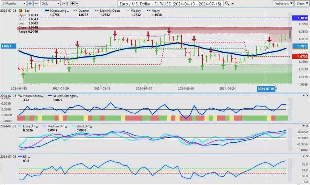310x185 pixels.
Task: Expand the Diff panel options arrow
Action: tap(304, 126)
